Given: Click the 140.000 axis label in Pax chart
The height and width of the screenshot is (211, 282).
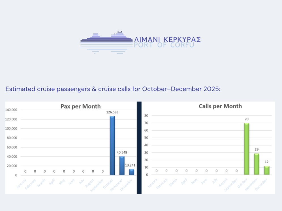Looking at the screenshot, I should coord(11,110).
